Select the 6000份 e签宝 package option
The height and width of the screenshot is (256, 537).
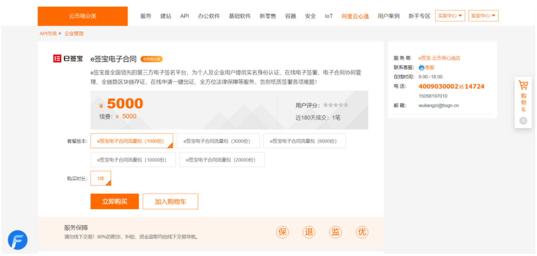[x=305, y=141]
